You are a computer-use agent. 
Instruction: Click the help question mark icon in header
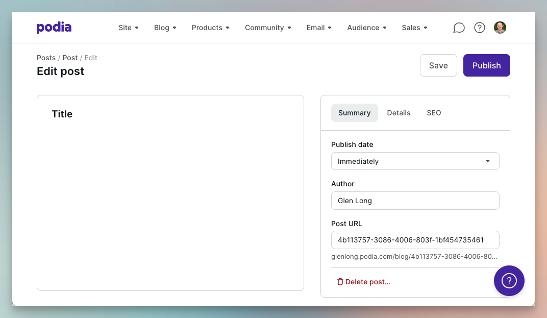pyautogui.click(x=480, y=28)
